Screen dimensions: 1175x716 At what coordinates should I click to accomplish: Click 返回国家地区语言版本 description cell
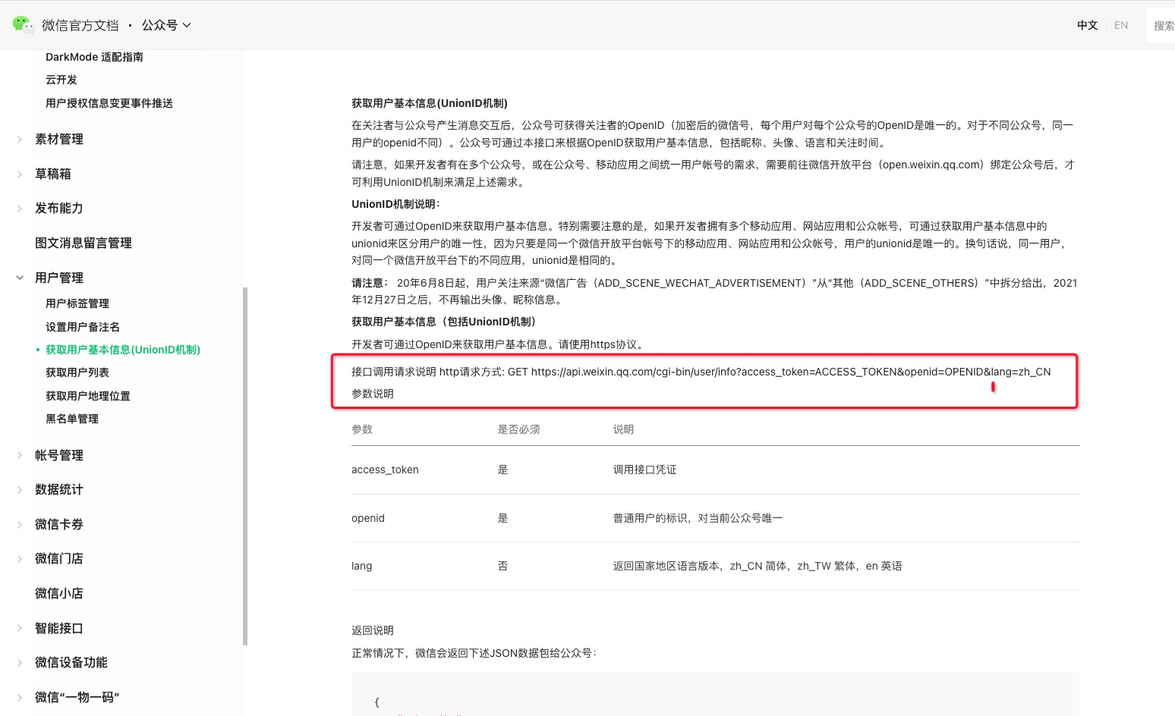pyautogui.click(x=758, y=566)
